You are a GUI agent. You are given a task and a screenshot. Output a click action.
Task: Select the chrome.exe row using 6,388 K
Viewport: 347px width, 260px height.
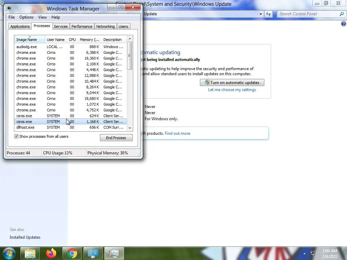(x=70, y=52)
